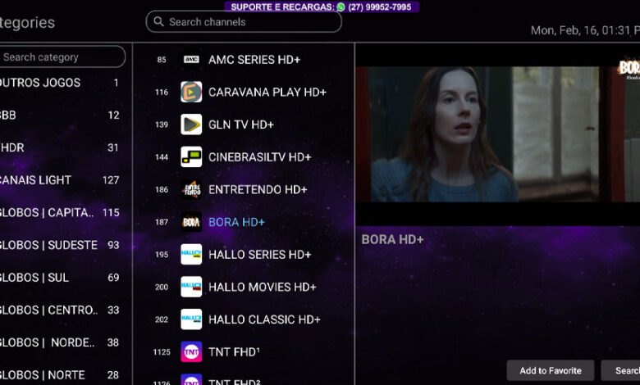Screen dimensions: 640x385
Task: Click the GLN TV play-arrow logo
Action: pyautogui.click(x=191, y=125)
